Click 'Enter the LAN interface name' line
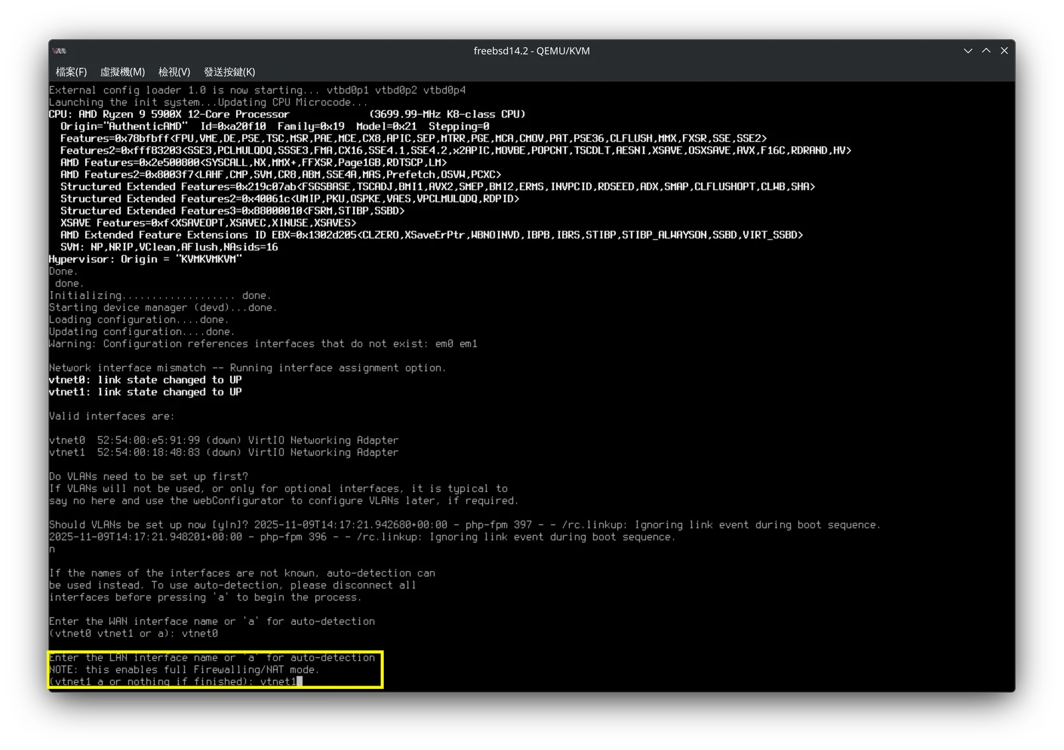Viewport: 1064px width, 750px height. point(212,658)
